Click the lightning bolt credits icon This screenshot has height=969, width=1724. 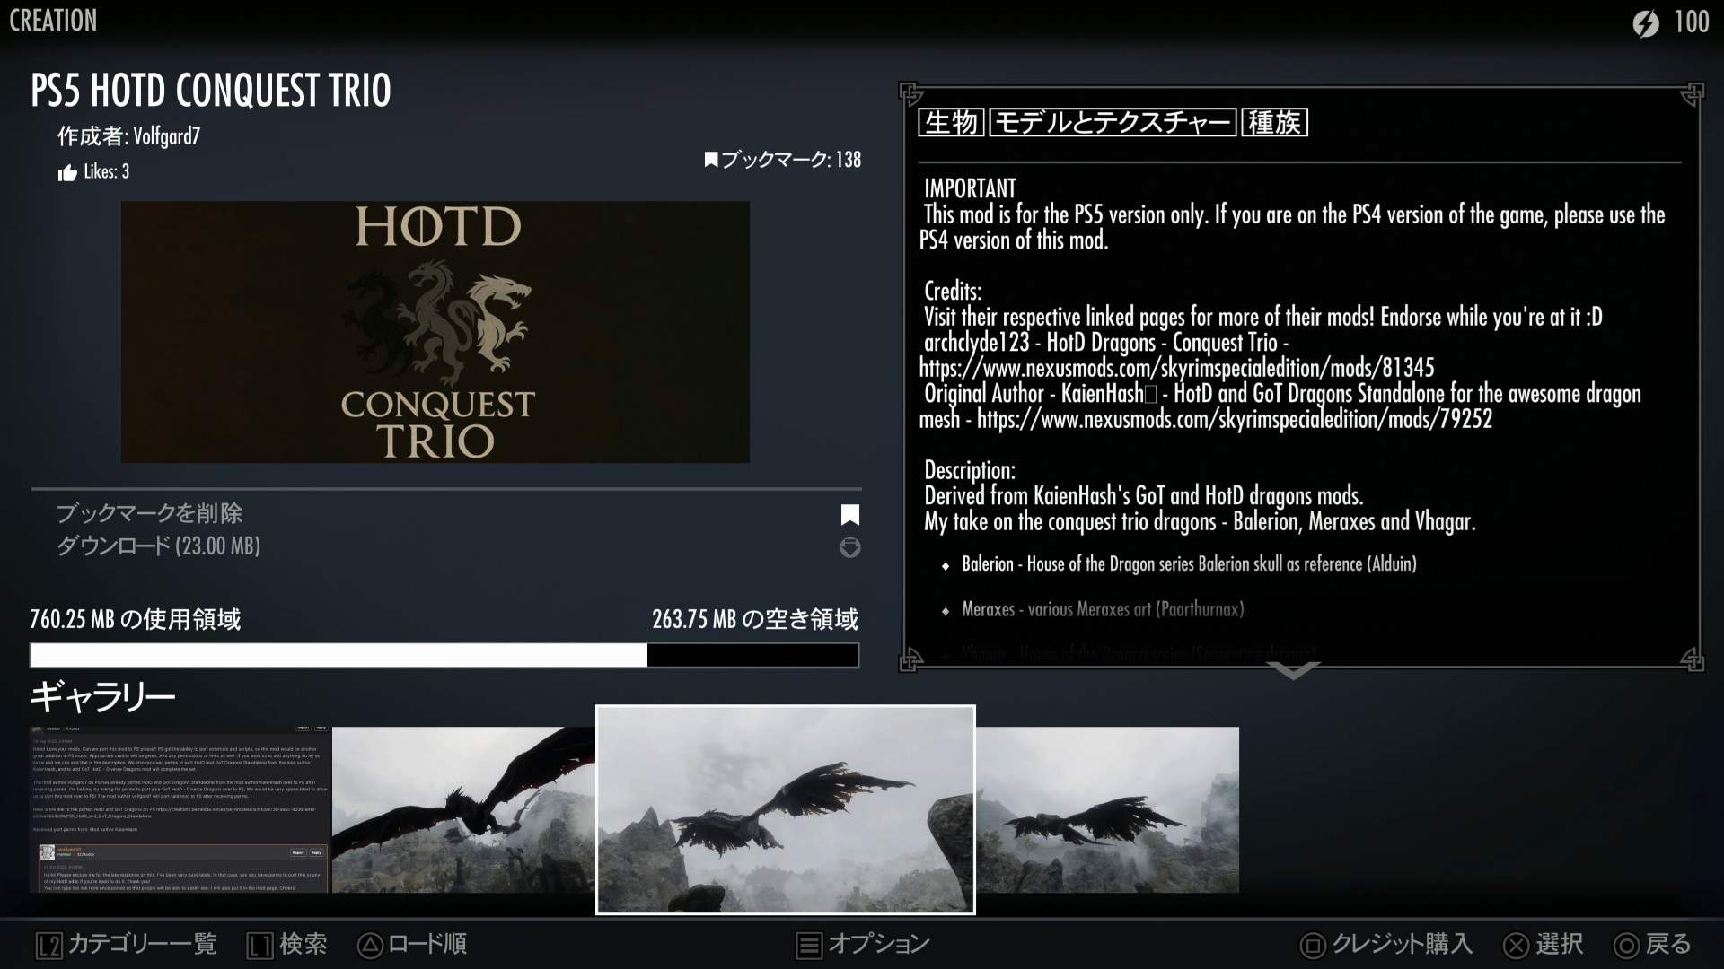pyautogui.click(x=1645, y=23)
